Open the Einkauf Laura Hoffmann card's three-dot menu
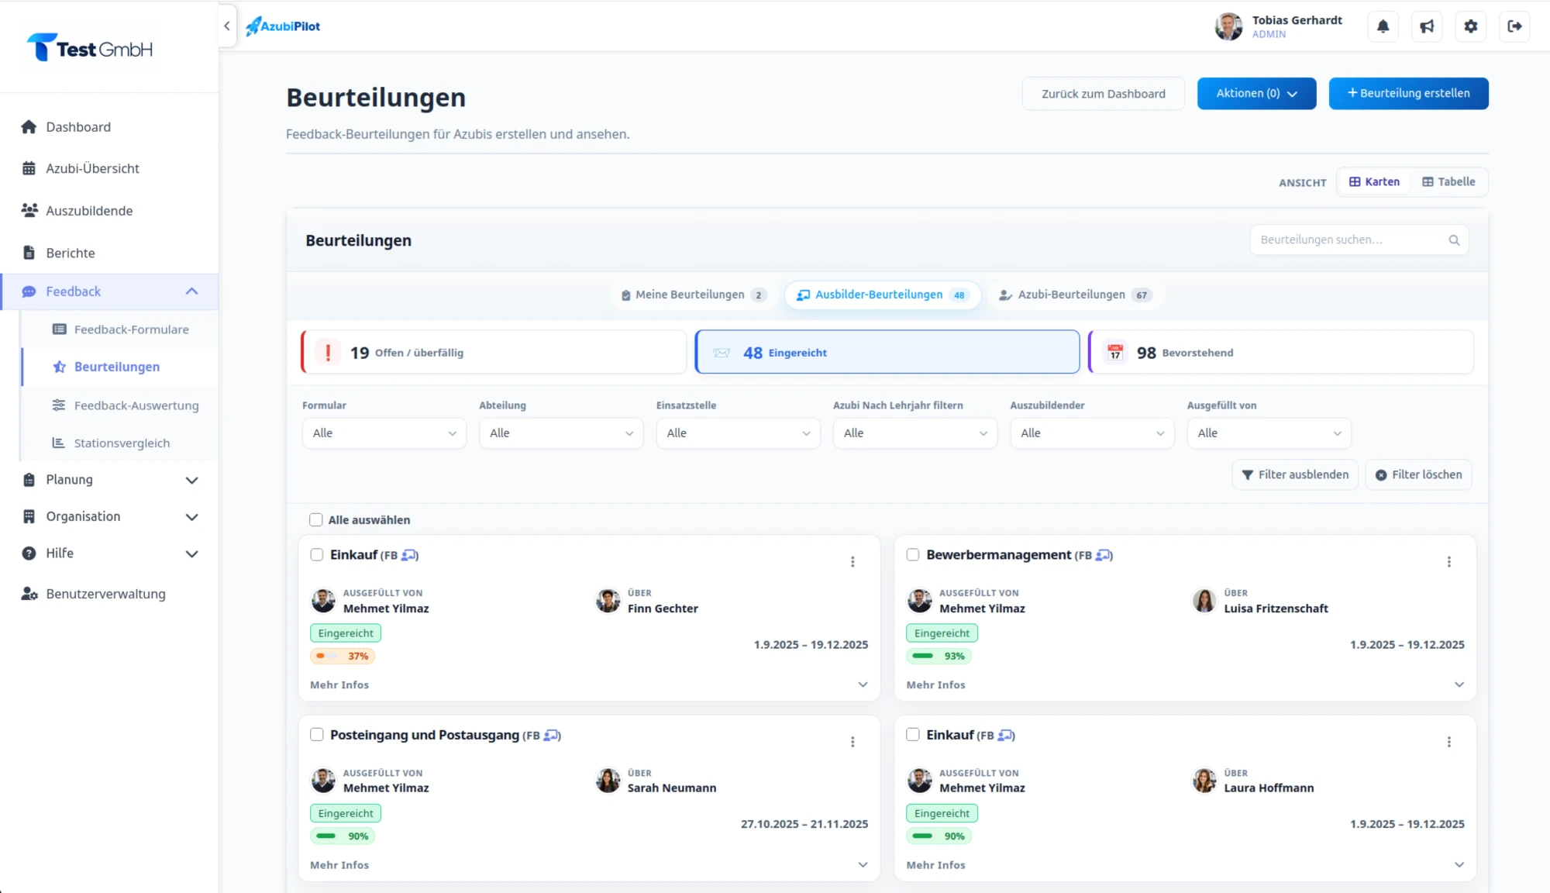This screenshot has height=893, width=1550. pyautogui.click(x=1448, y=742)
